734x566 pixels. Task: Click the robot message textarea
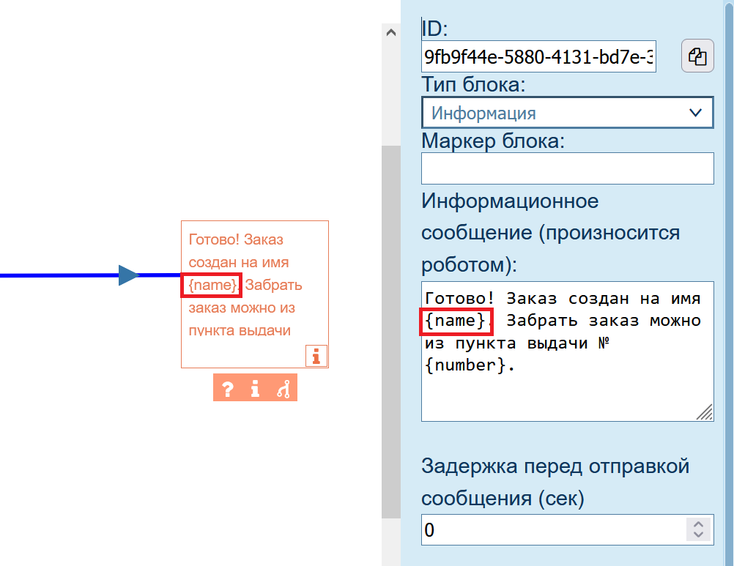point(568,351)
